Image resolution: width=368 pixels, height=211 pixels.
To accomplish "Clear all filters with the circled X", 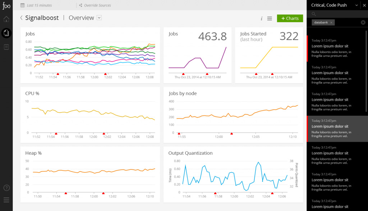I will (363, 23).
